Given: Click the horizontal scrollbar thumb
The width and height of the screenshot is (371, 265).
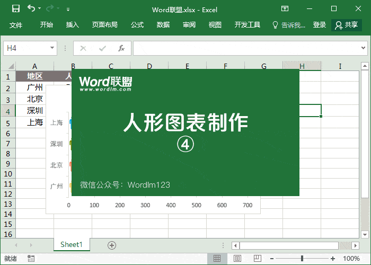Looking at the screenshot, I should pyautogui.click(x=289, y=245).
